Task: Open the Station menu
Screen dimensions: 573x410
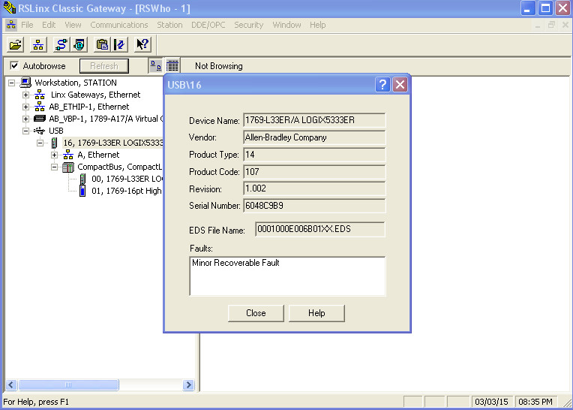Action: point(169,25)
